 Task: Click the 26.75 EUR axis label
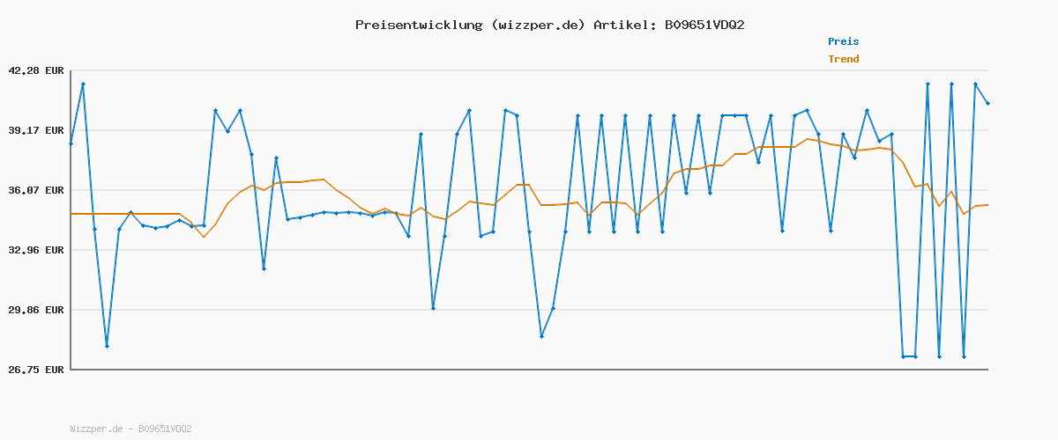click(x=35, y=370)
